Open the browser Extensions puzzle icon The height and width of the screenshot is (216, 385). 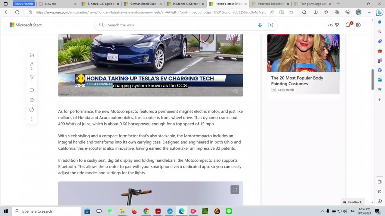click(304, 12)
